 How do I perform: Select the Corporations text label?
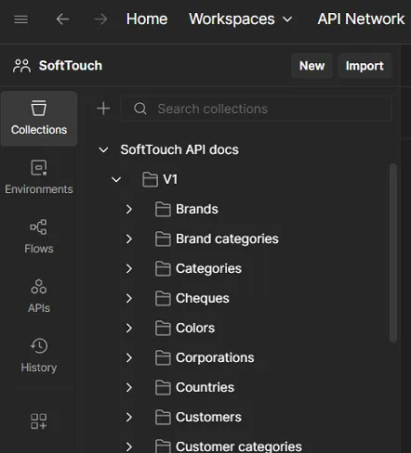215,357
